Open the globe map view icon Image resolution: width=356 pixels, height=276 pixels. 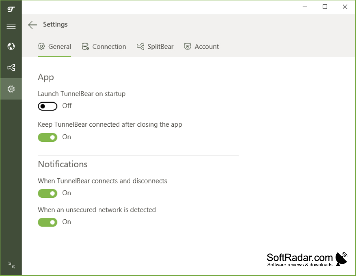tap(11, 46)
